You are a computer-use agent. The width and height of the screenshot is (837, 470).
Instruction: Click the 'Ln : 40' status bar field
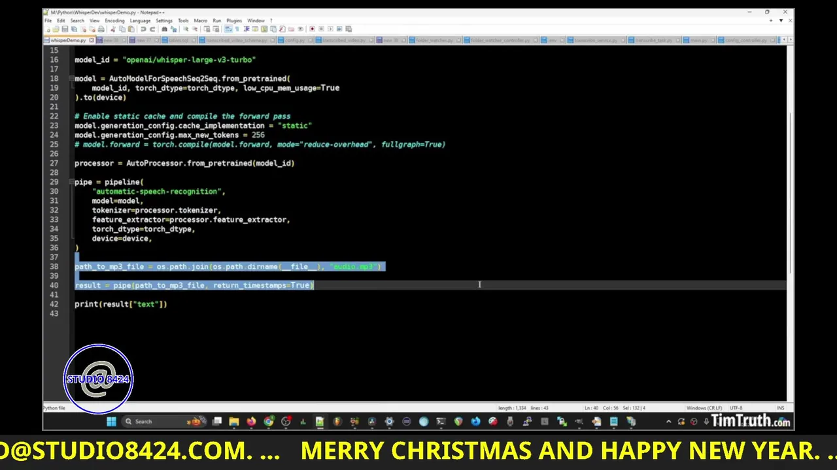coord(591,408)
